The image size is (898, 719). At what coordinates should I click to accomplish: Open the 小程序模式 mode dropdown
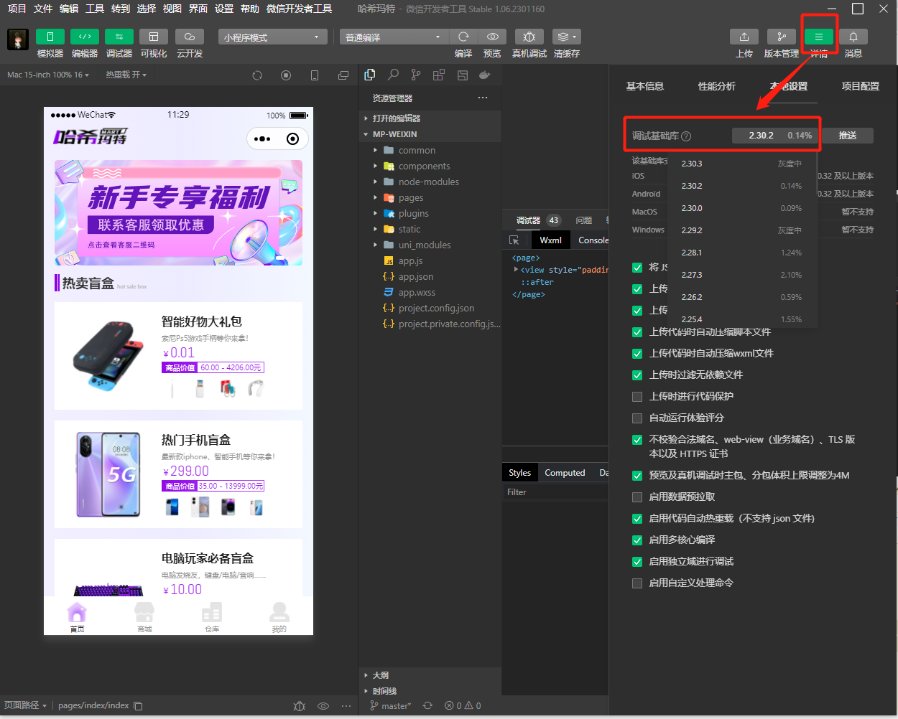pos(273,37)
